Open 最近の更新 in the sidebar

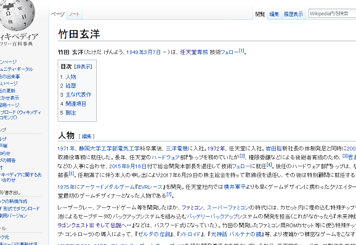7,90
